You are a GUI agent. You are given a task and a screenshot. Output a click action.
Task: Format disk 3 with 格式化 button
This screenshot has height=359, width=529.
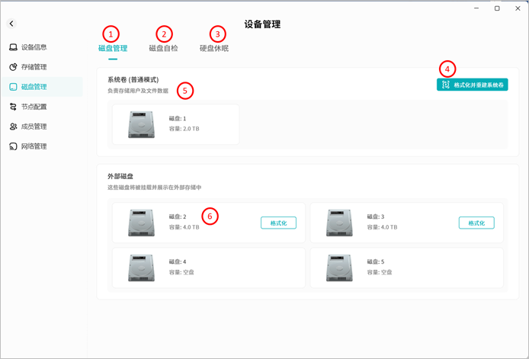point(476,223)
